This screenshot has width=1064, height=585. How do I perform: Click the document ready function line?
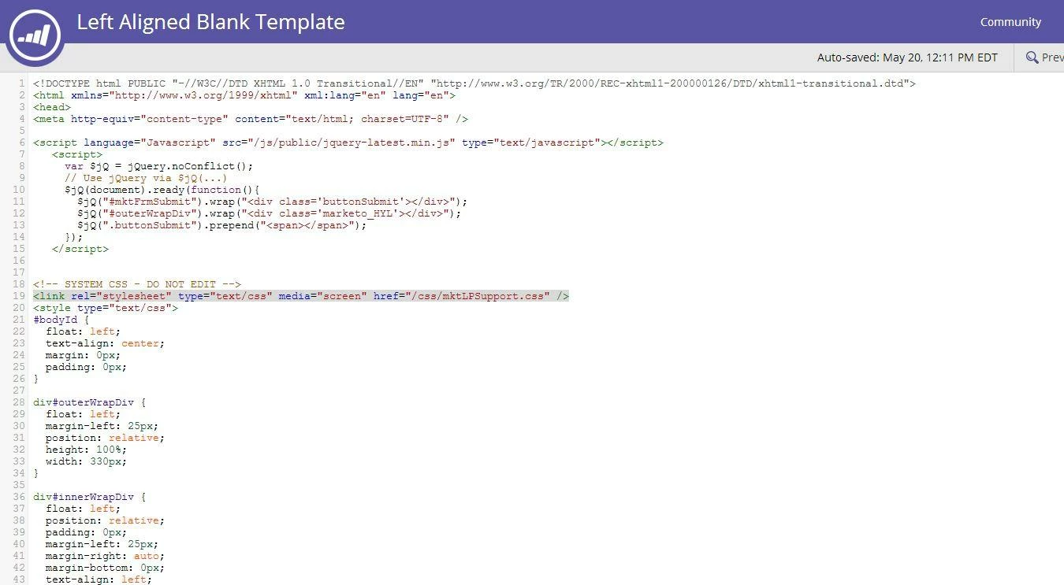click(162, 190)
